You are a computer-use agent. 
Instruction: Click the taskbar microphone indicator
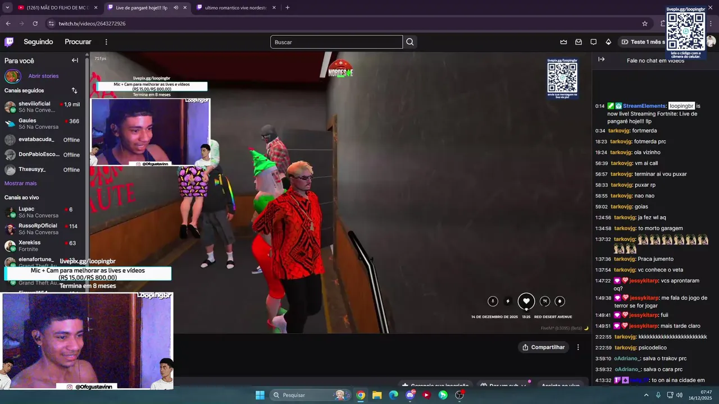click(x=658, y=395)
